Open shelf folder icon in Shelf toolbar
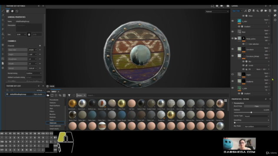This screenshot has width=278, height=156. point(48,95)
